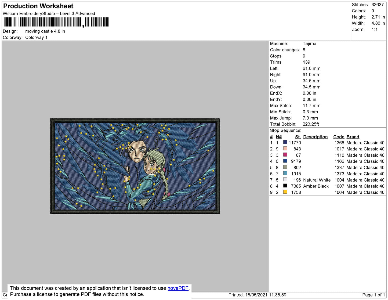Open the novaPDF hyperlink

[x=178, y=288]
